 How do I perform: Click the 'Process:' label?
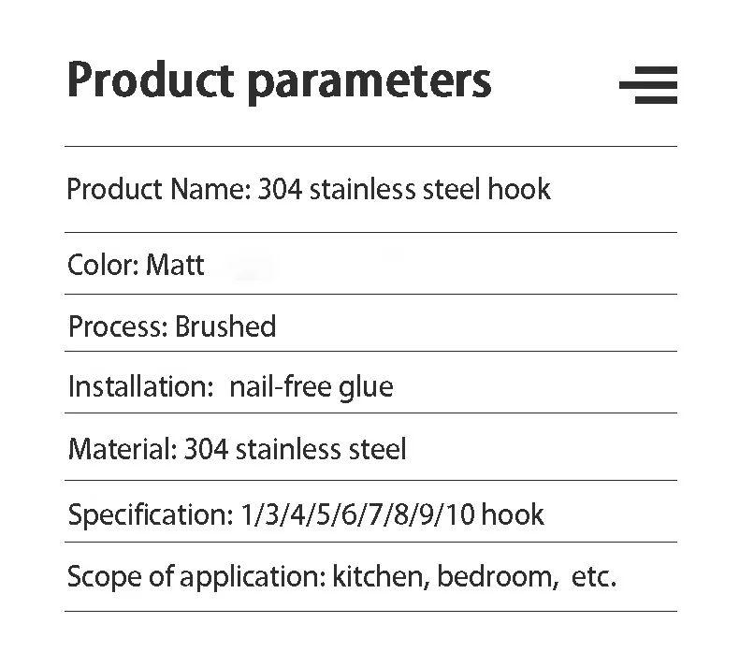pos(118,326)
